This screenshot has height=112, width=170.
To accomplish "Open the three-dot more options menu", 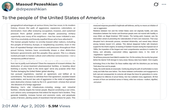I will pos(164,4).
